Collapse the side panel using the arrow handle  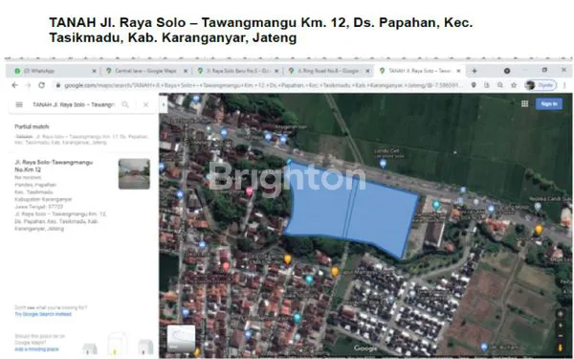point(164,105)
